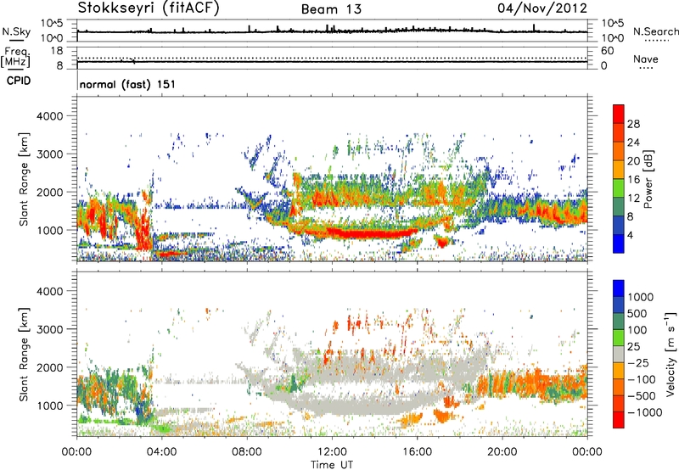
Task: Click the '08:00' time axis tick label
Action: [247, 452]
